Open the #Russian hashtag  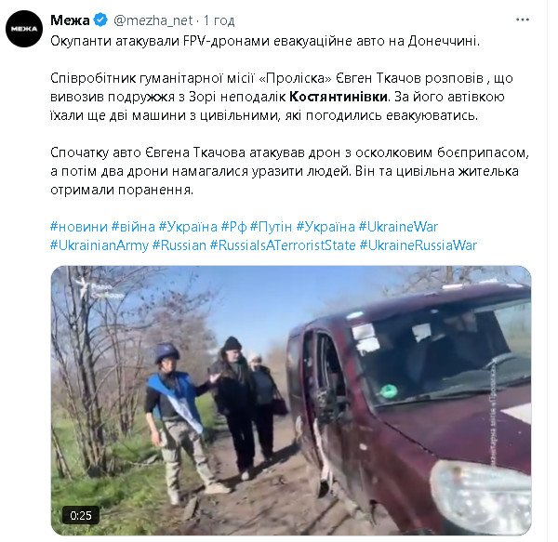pos(179,245)
